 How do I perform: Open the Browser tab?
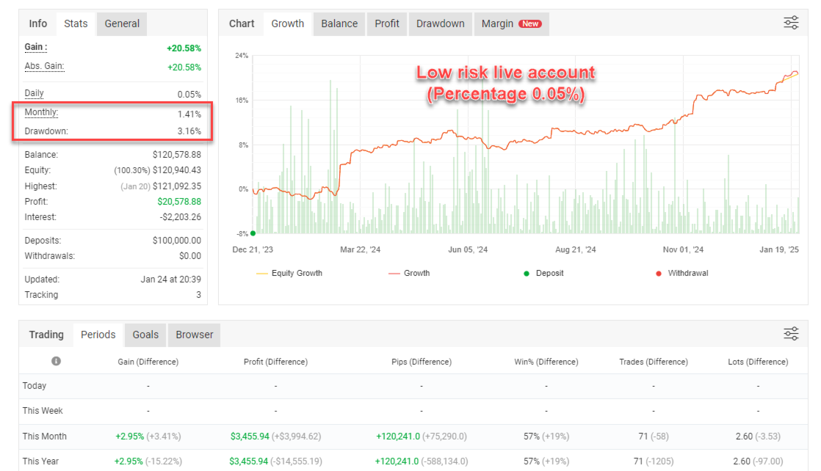[x=195, y=335]
